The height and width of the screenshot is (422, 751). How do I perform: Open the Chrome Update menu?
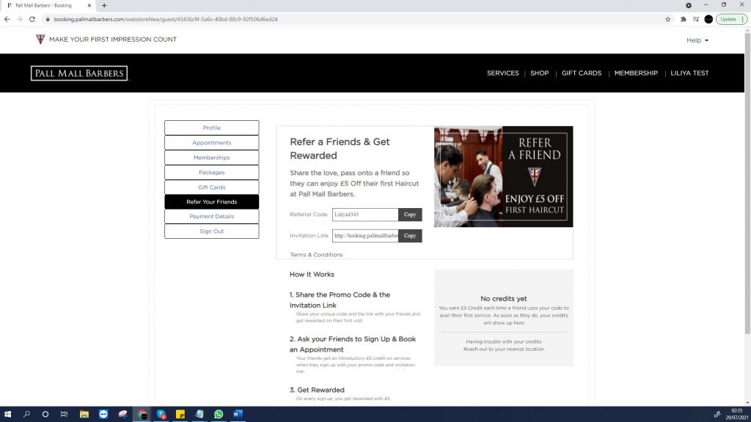(x=731, y=19)
